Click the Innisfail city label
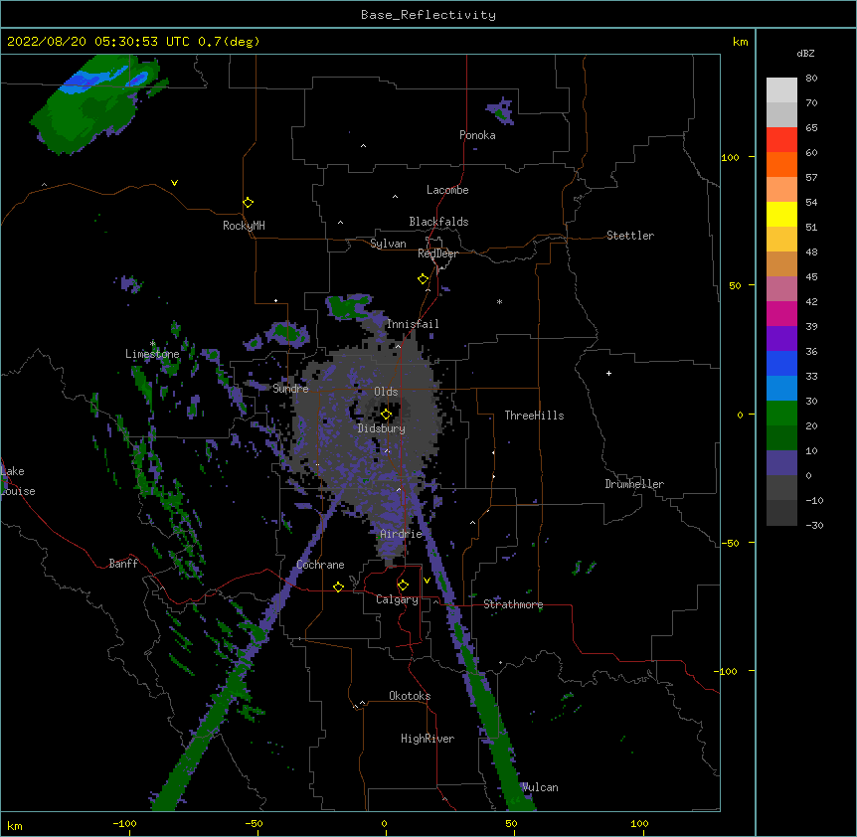Screen dimensions: 857x837 [413, 324]
